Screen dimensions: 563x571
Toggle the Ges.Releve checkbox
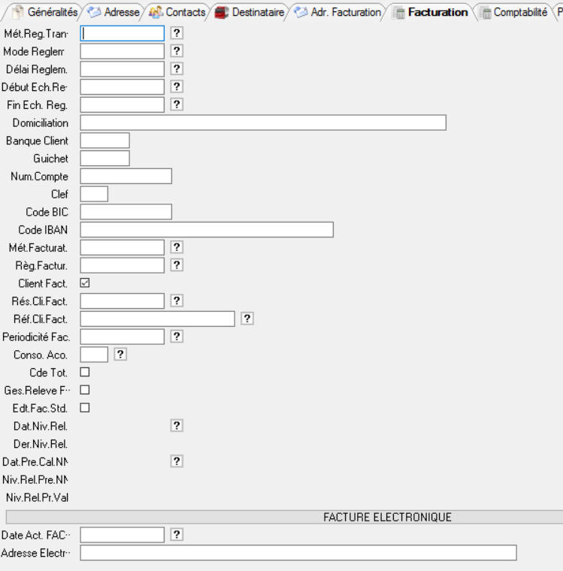[x=85, y=390]
